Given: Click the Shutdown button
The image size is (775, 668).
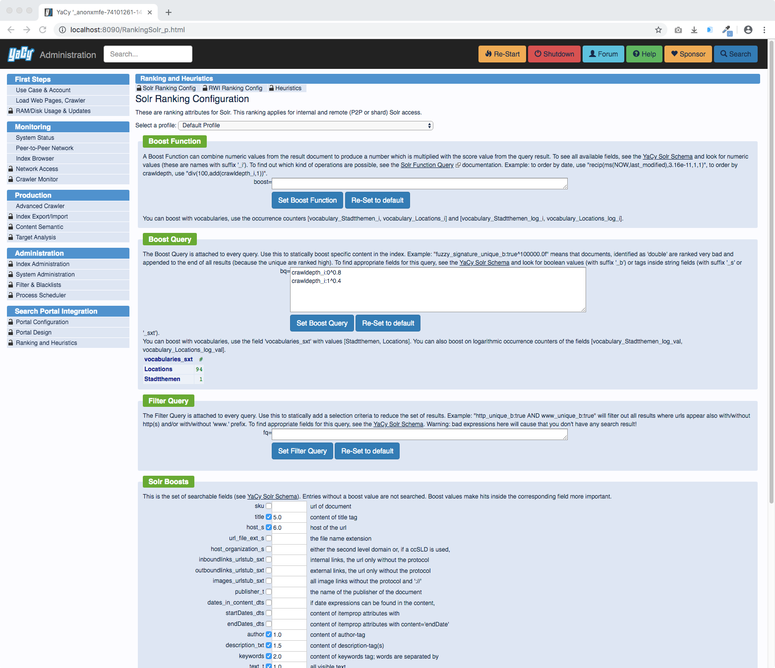Looking at the screenshot, I should click(x=554, y=54).
